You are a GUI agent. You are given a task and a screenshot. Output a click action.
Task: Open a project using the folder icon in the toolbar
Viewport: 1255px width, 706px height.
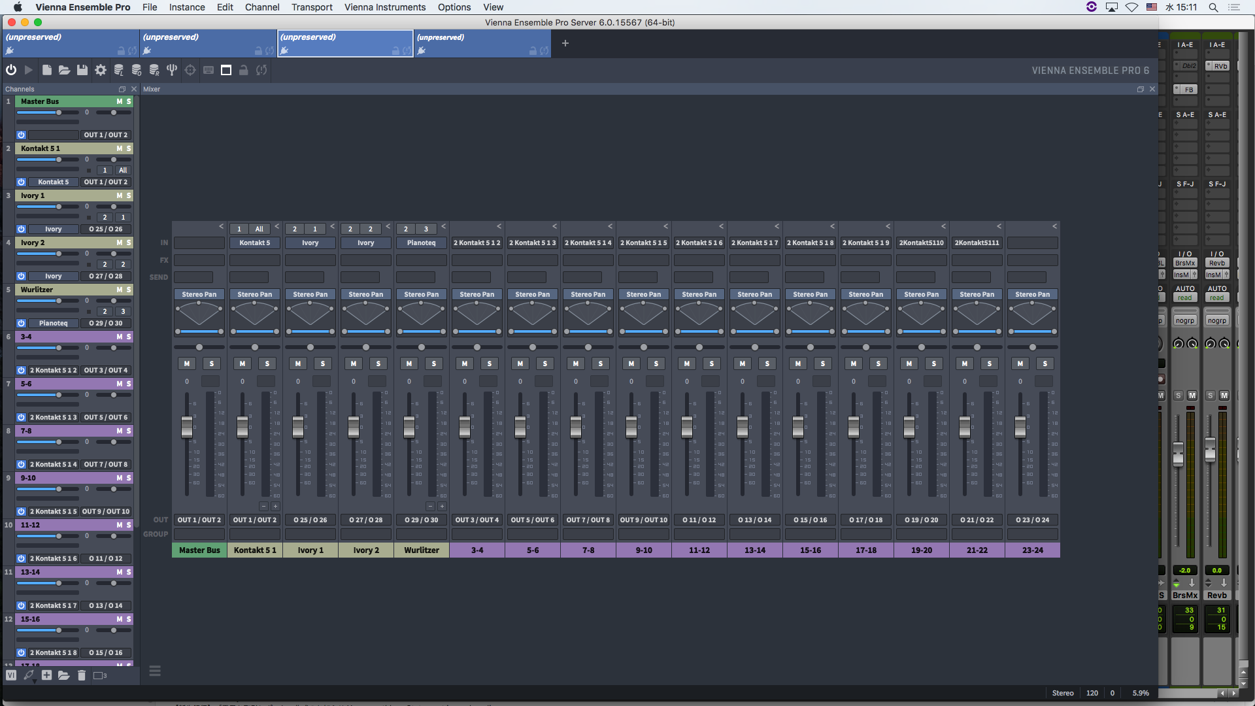[64, 70]
